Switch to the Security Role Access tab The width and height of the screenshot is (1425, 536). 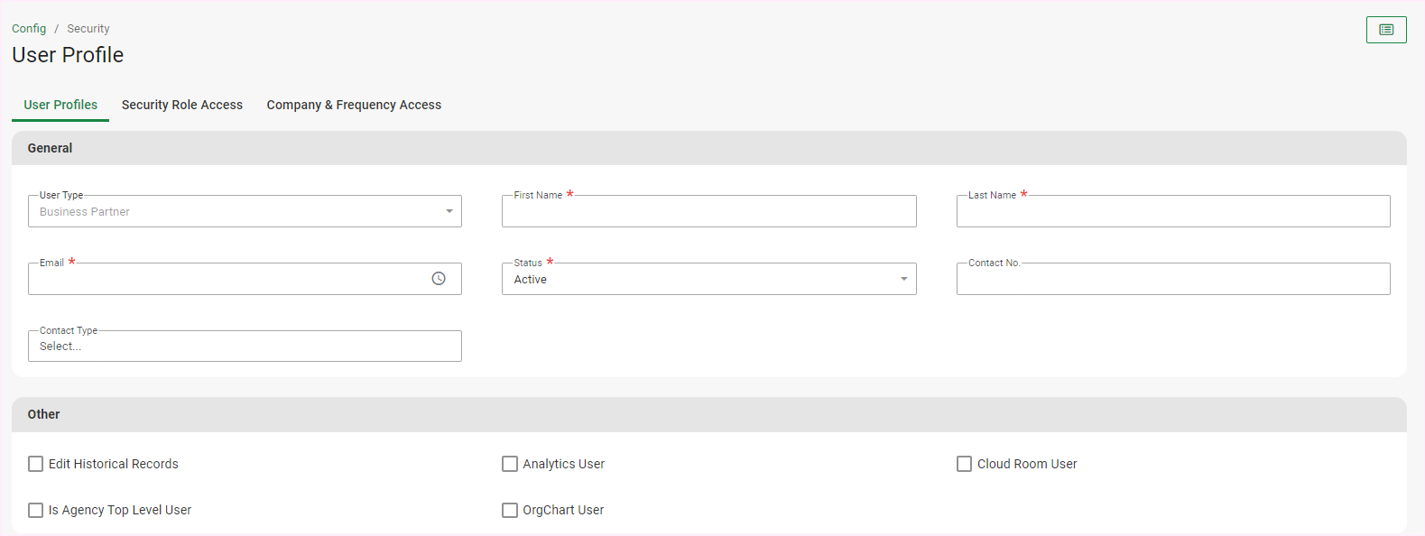point(182,105)
